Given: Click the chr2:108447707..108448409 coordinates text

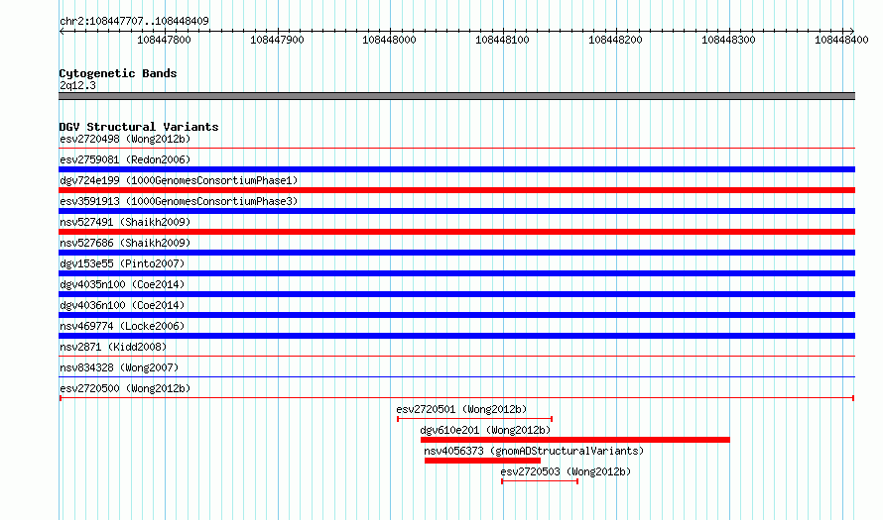Looking at the screenshot, I should coord(134,21).
